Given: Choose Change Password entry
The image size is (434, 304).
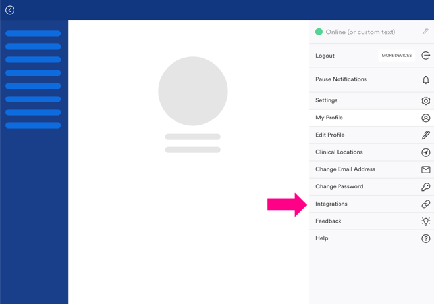Looking at the screenshot, I should coord(371,186).
